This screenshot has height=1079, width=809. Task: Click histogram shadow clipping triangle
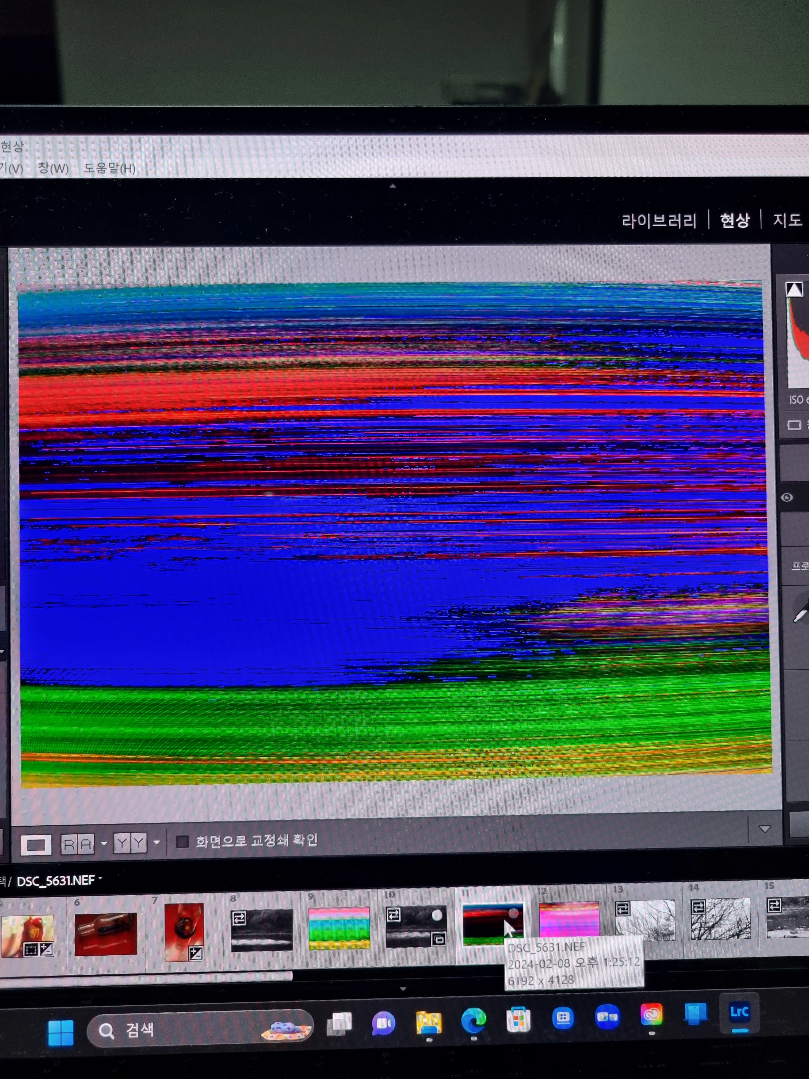[x=794, y=290]
